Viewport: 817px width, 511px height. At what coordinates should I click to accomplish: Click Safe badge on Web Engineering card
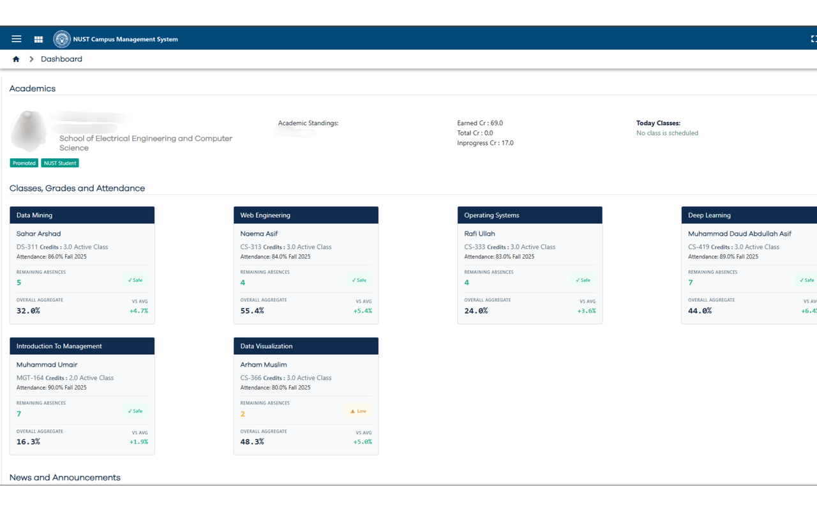tap(359, 280)
